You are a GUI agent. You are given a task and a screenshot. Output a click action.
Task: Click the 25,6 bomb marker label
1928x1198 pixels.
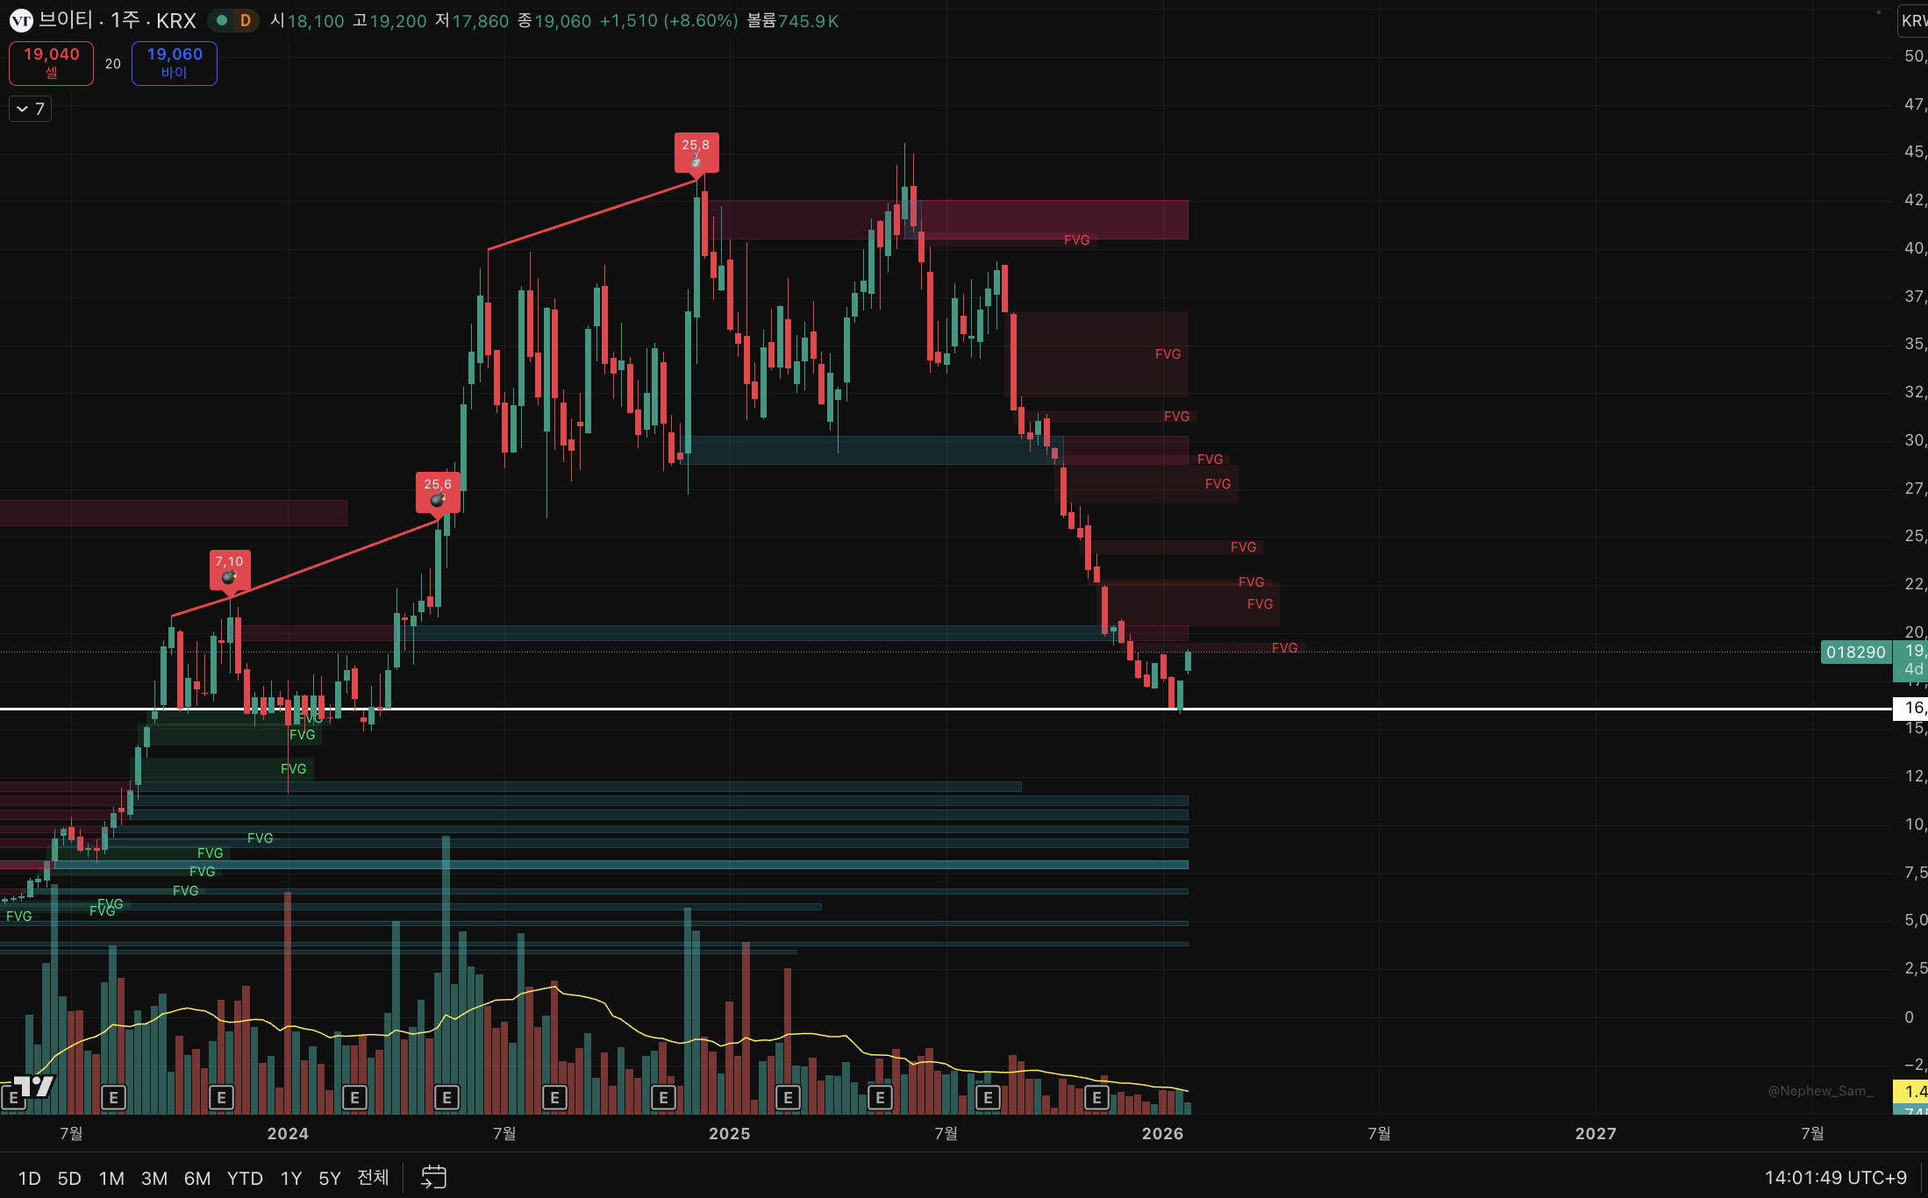pyautogui.click(x=438, y=491)
